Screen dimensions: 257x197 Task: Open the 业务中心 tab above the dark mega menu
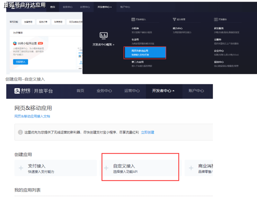click(x=67, y=7)
